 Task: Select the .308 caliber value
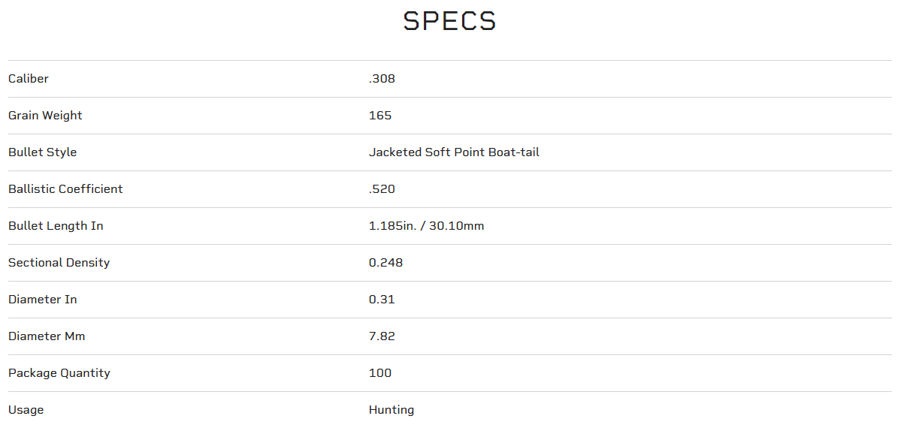(382, 79)
